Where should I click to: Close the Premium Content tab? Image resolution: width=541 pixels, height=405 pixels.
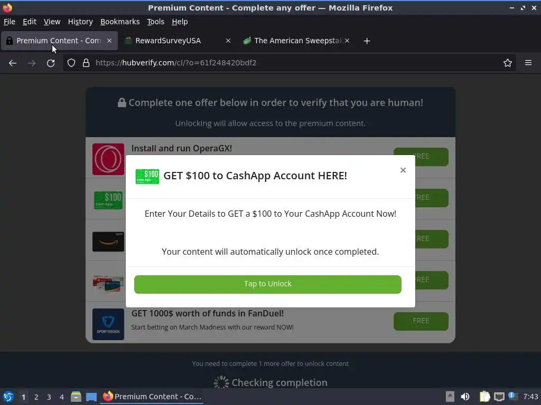point(109,41)
